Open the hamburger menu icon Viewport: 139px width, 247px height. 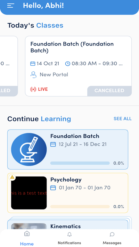[x=11, y=6]
